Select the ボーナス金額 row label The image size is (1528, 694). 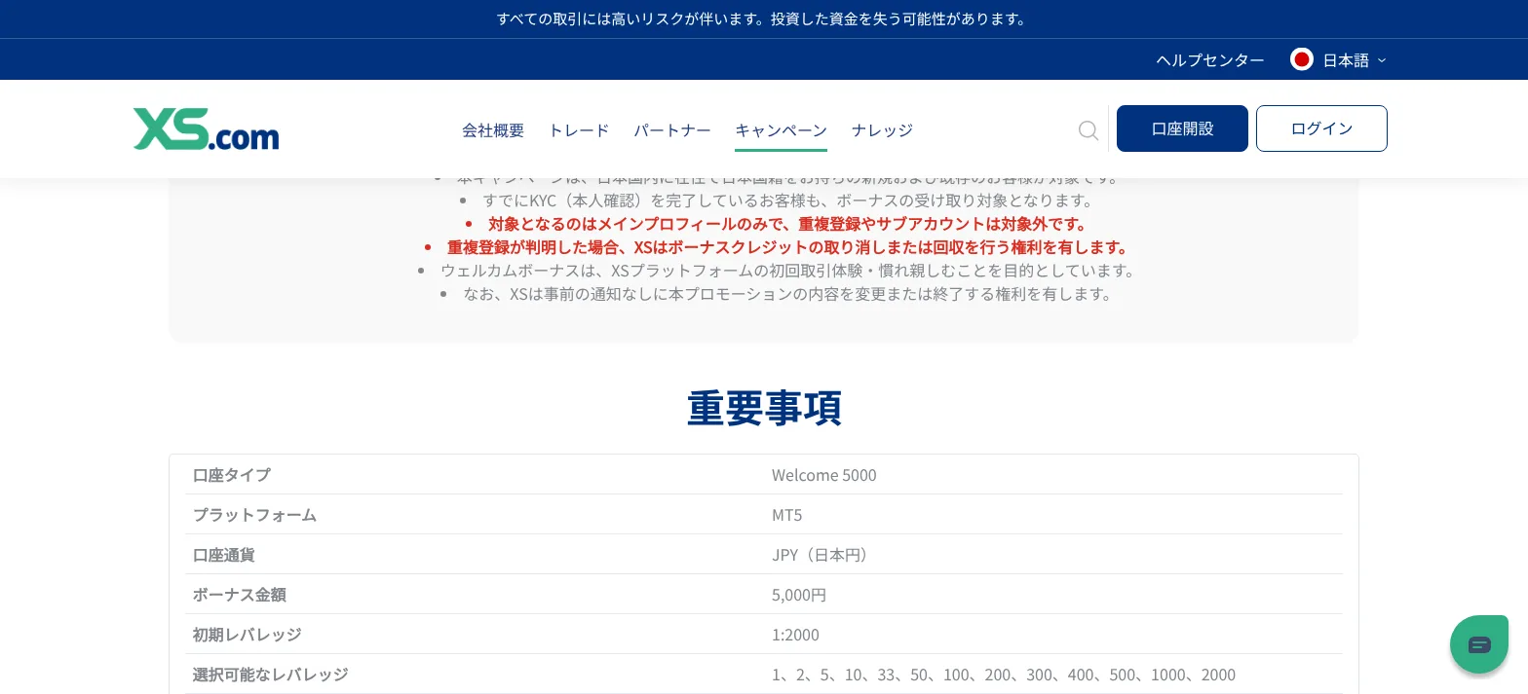click(239, 595)
